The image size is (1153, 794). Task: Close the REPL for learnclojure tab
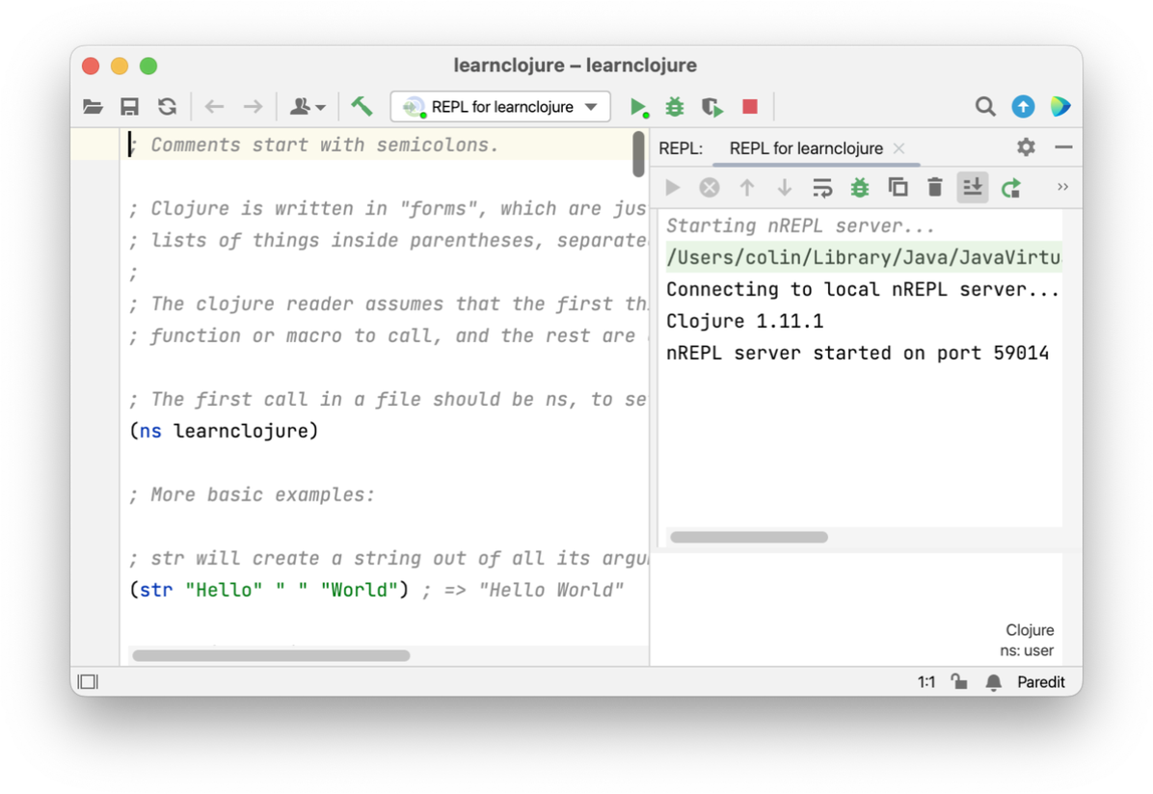pyautogui.click(x=898, y=148)
